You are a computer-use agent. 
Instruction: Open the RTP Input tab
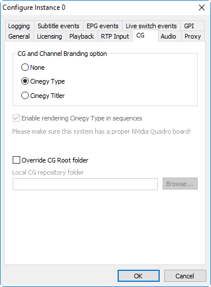pyautogui.click(x=115, y=36)
